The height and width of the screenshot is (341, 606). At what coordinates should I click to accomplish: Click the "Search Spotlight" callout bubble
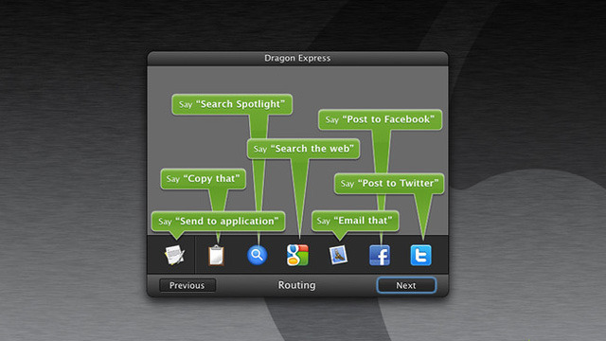pyautogui.click(x=232, y=104)
